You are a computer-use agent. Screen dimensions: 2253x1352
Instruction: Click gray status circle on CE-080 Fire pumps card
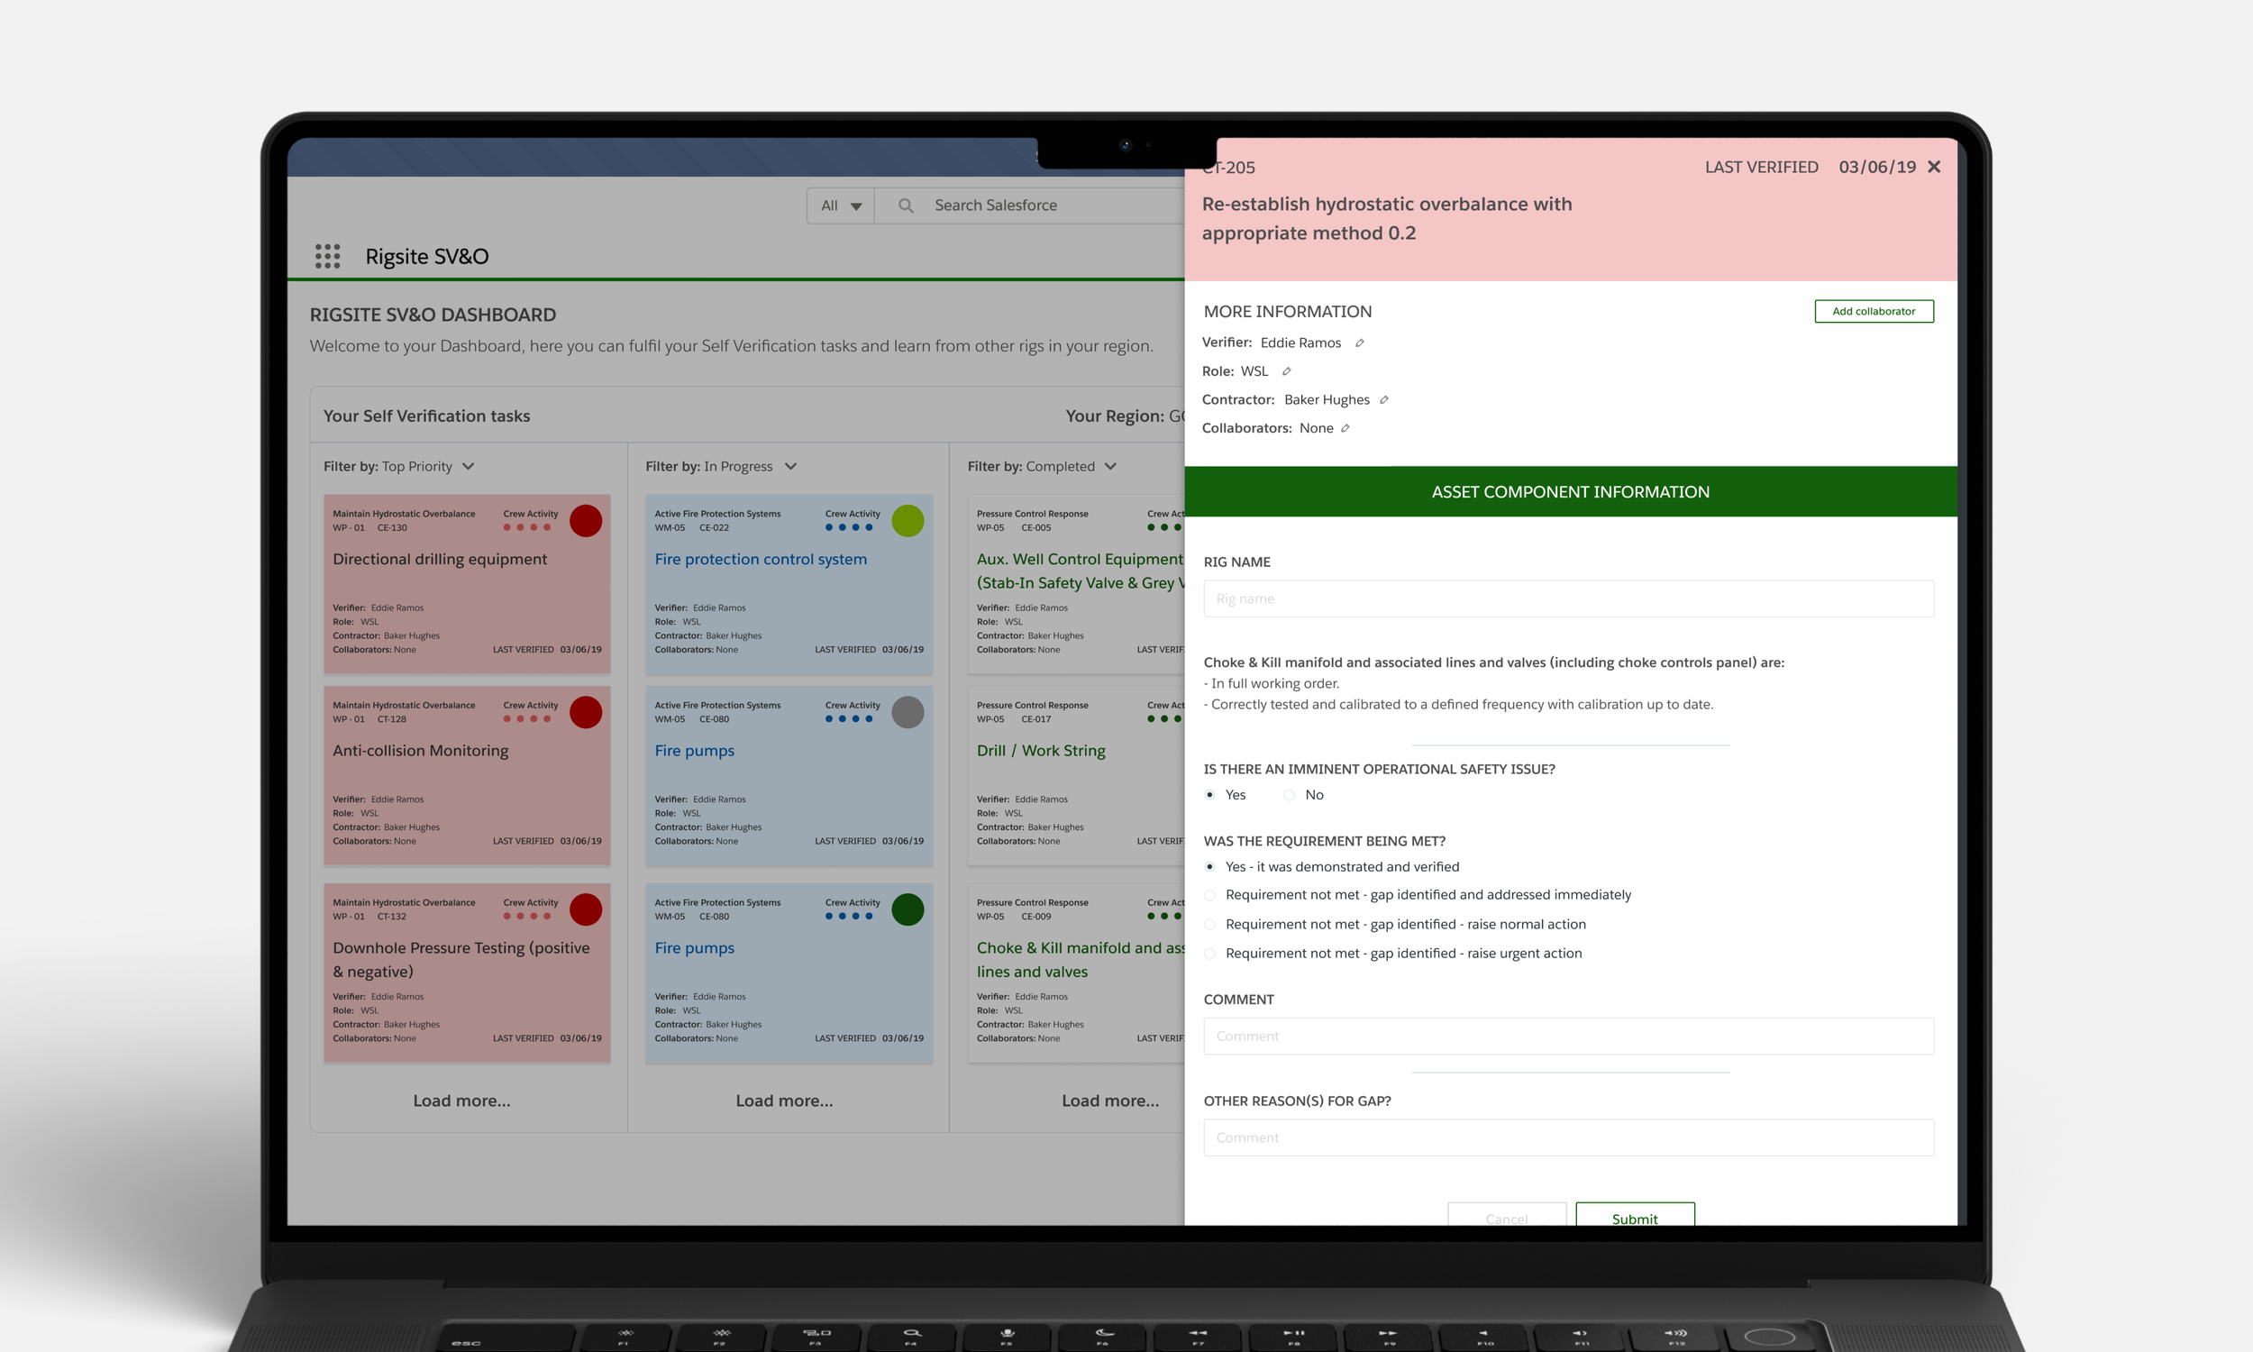(x=907, y=712)
